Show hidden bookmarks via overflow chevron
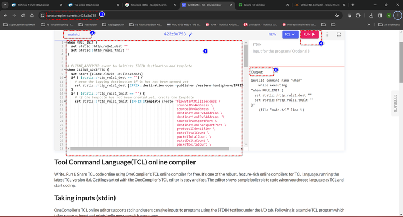Image resolution: width=403 pixels, height=217 pixels. click(369, 25)
